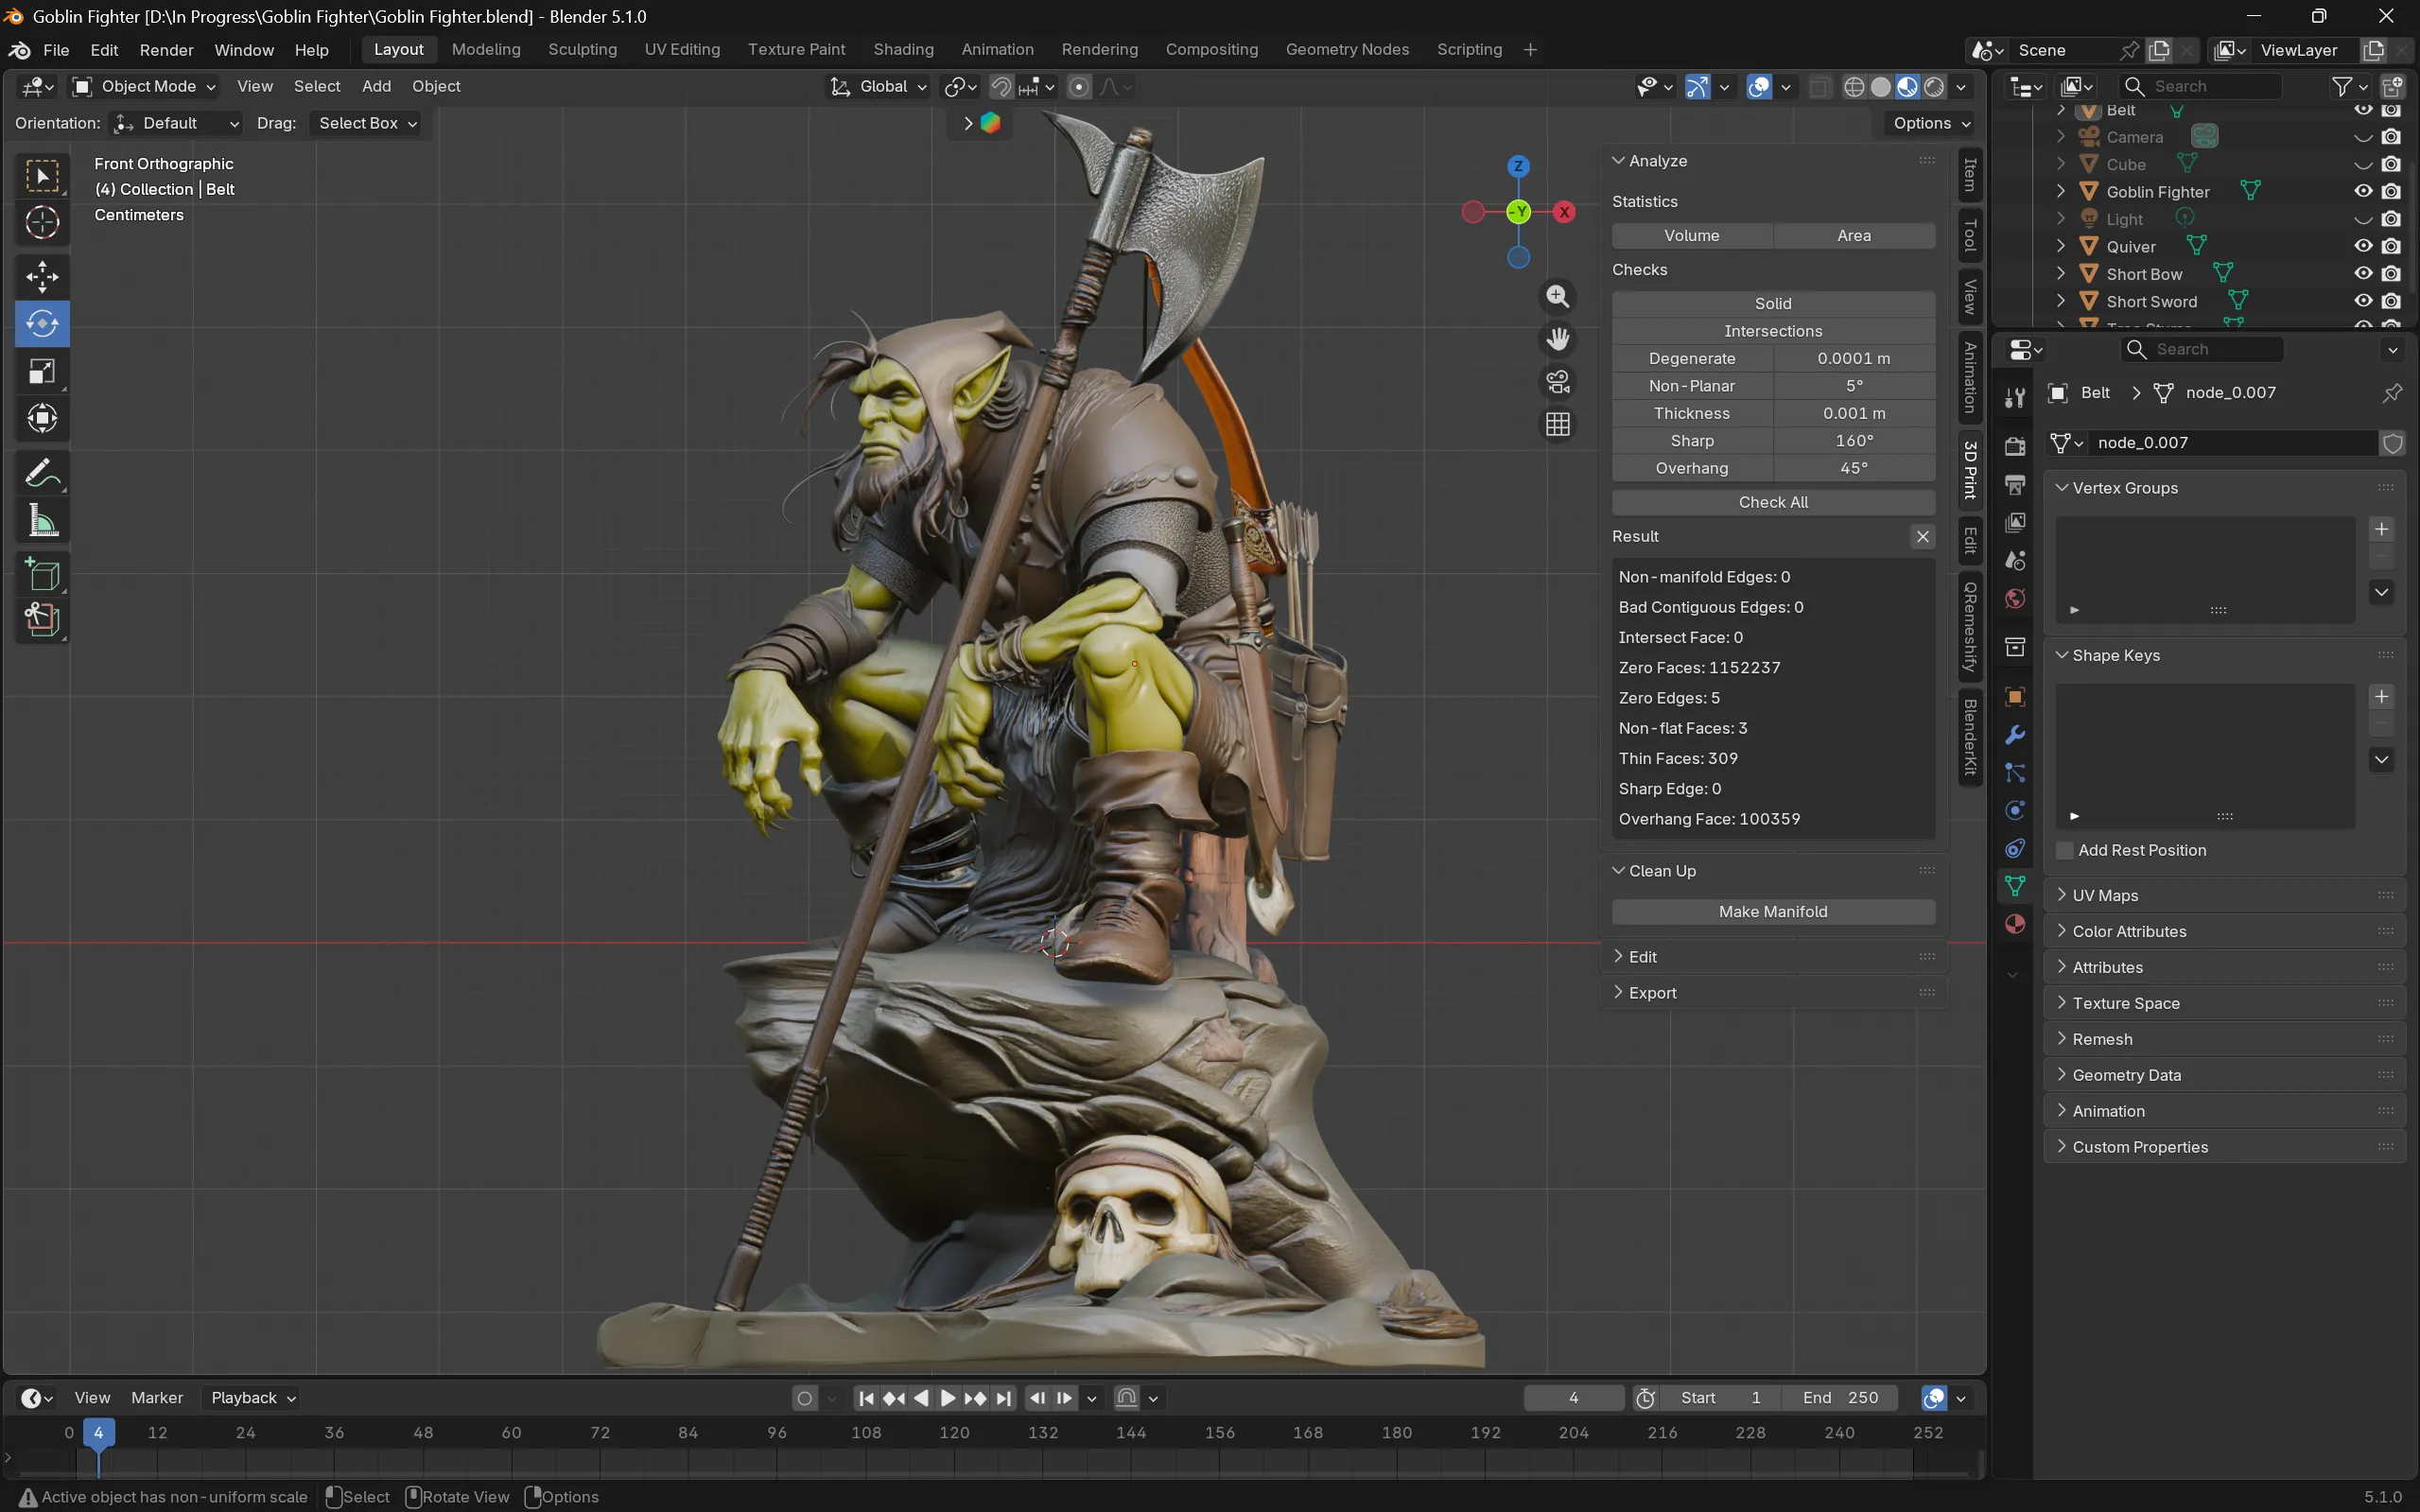Click the Check All button
Viewport: 2420px width, 1512px height.
tap(1773, 502)
